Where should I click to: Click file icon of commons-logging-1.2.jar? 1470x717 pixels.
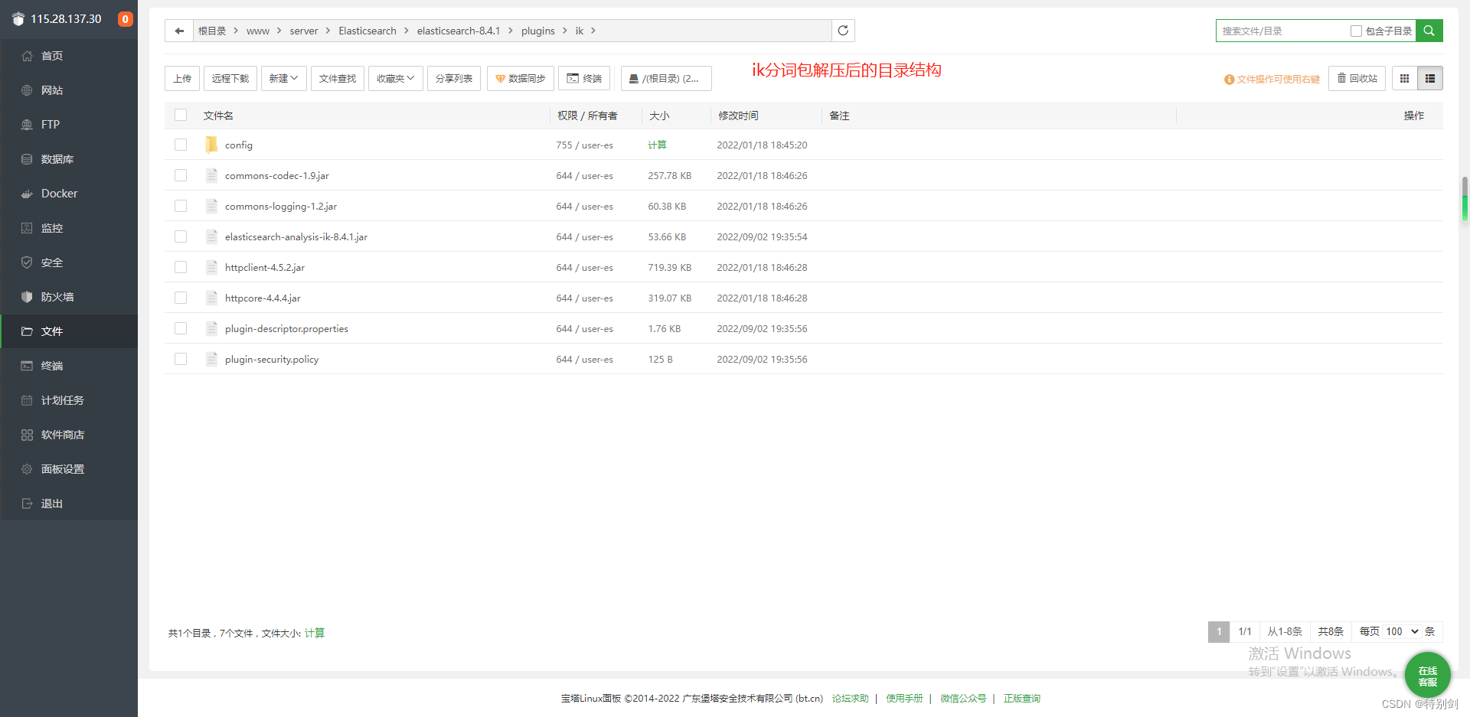tap(211, 206)
